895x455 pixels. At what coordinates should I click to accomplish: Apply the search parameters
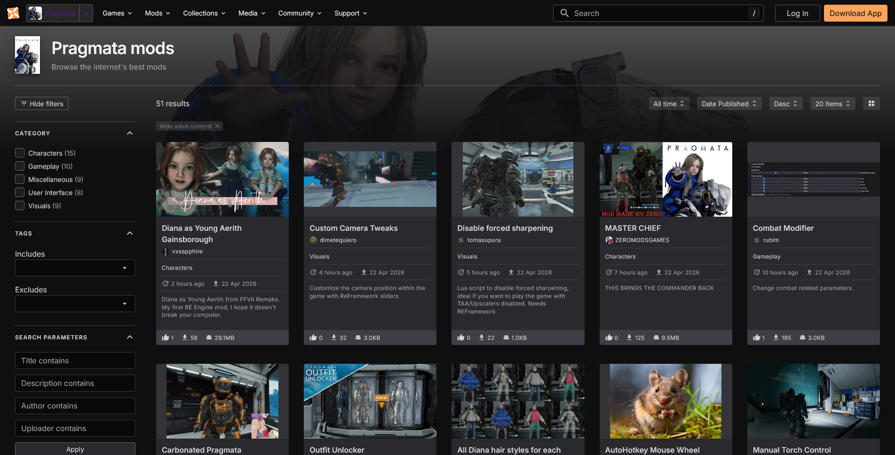(x=75, y=449)
